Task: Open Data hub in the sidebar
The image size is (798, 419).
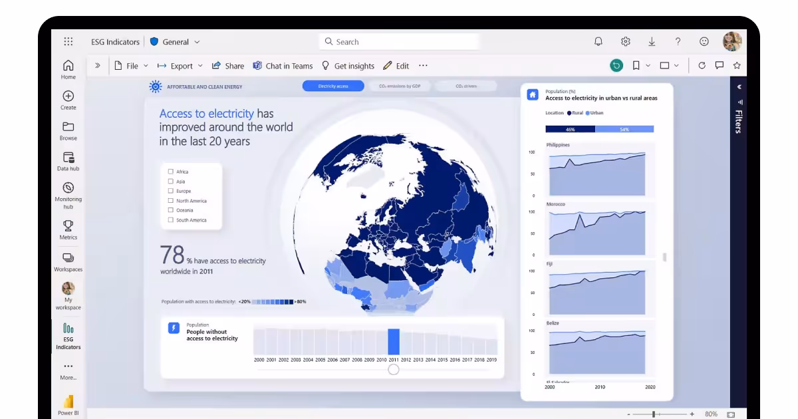Action: [x=68, y=162]
